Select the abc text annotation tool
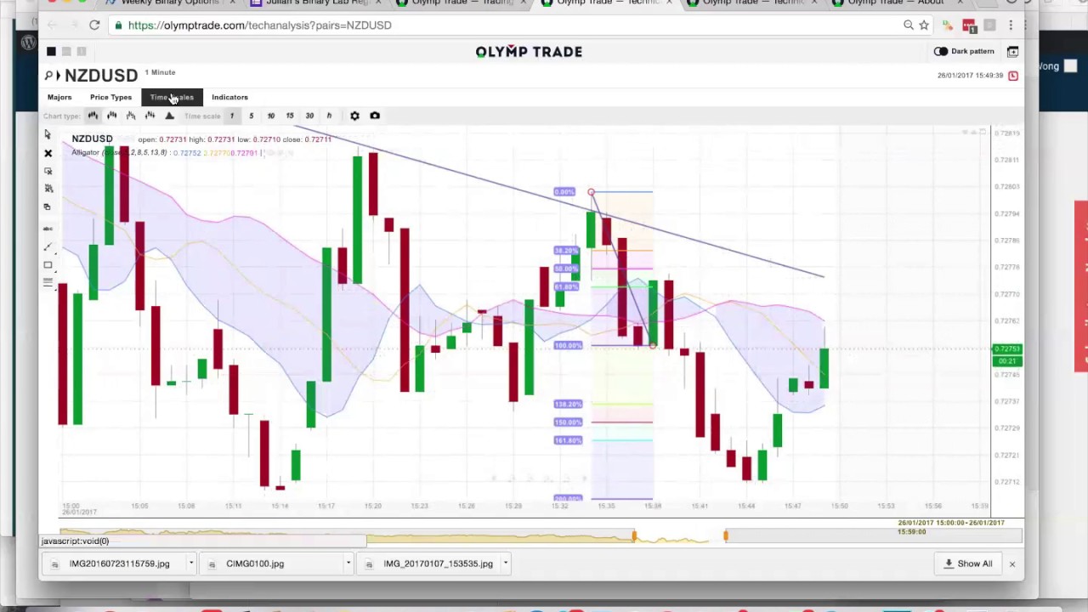 48,229
